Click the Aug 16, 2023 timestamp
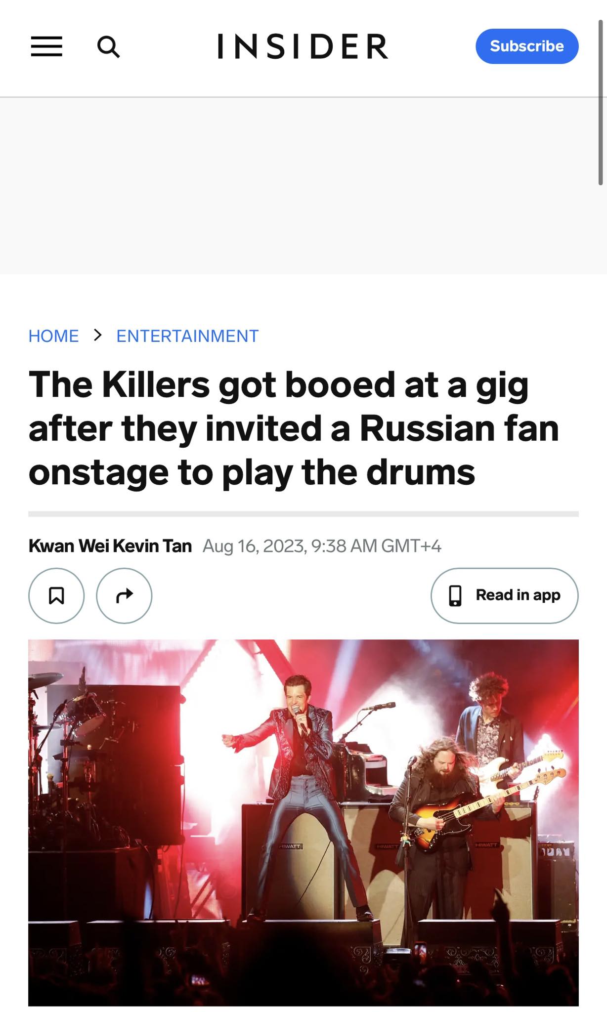This screenshot has height=1012, width=607. [x=322, y=546]
